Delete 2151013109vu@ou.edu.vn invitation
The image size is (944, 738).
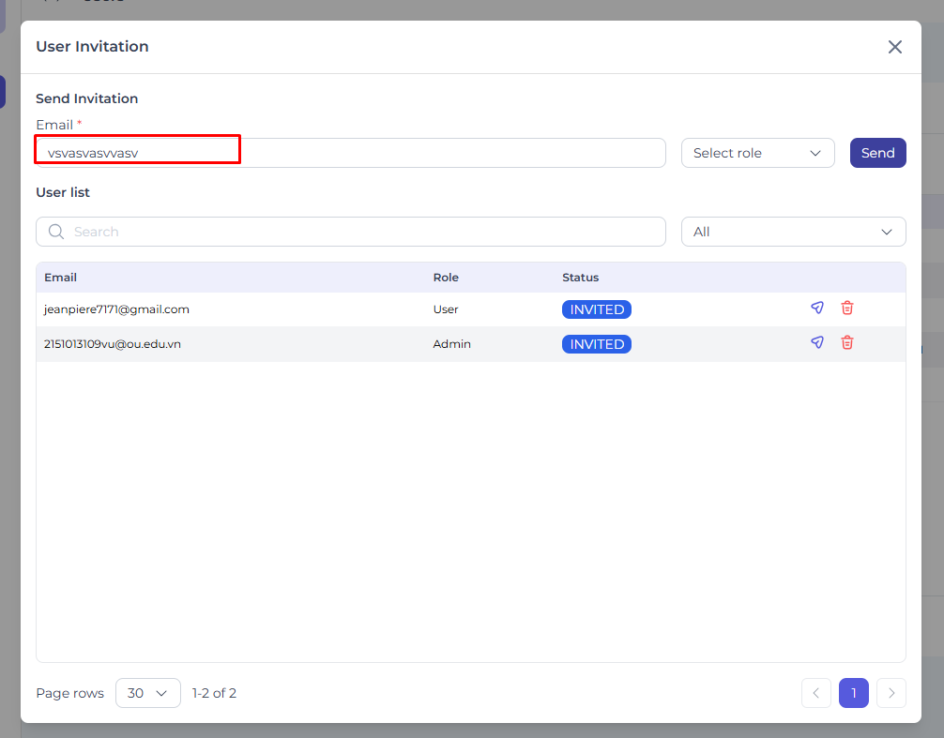pos(847,343)
